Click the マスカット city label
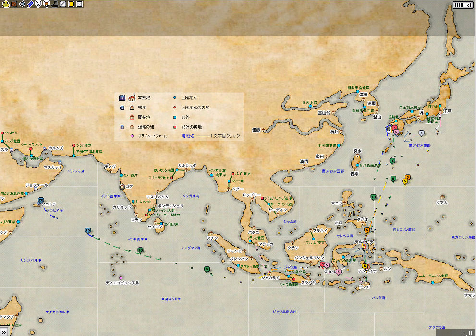 point(52,167)
